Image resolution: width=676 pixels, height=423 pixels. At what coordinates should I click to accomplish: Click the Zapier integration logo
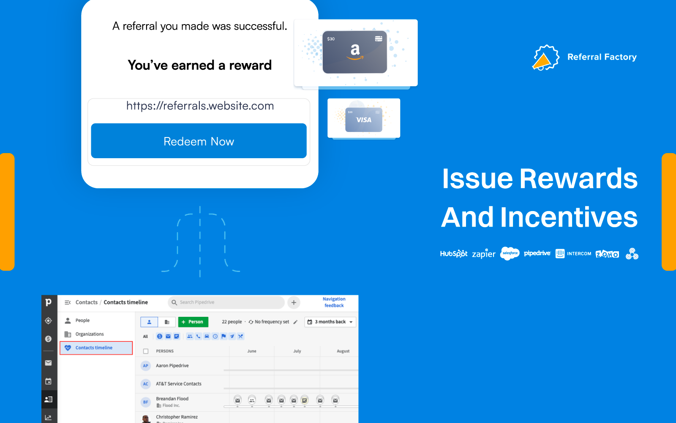tap(484, 253)
